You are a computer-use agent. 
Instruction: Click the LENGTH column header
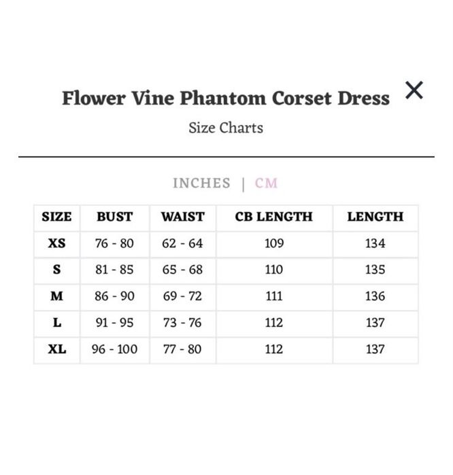[375, 217]
